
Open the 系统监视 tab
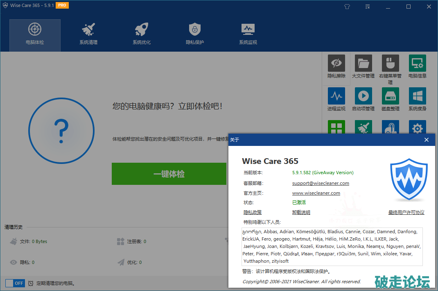coord(248,34)
